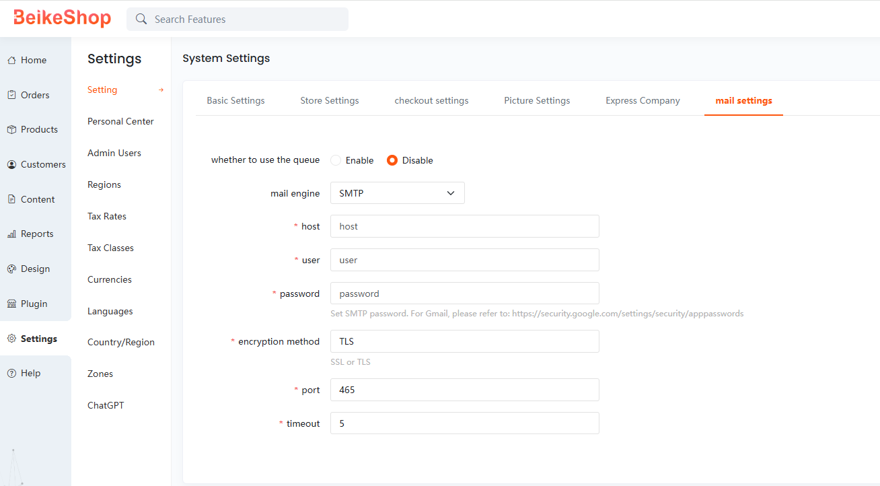
Task: Click the Plugin store icon
Action: pos(11,304)
